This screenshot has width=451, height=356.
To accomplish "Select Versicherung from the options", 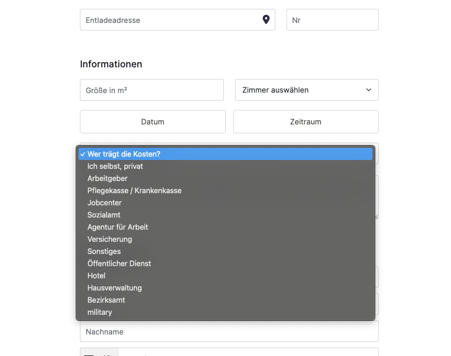I will click(225, 239).
